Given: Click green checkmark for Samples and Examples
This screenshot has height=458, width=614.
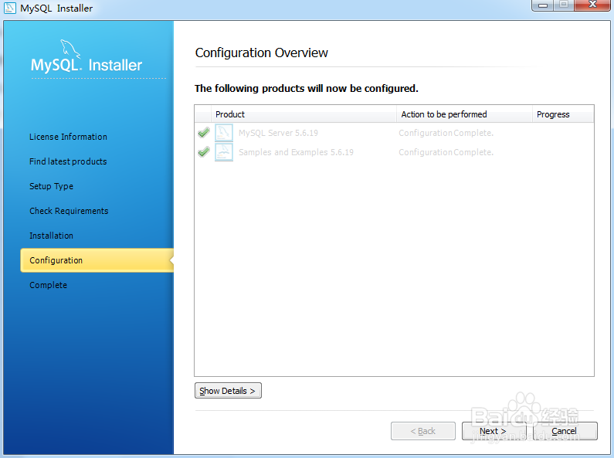Looking at the screenshot, I should pyautogui.click(x=204, y=151).
